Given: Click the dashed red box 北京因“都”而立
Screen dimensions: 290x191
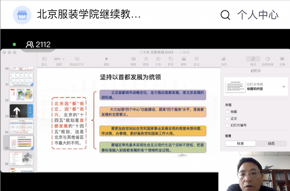Looking at the screenshot, I should (69, 123).
